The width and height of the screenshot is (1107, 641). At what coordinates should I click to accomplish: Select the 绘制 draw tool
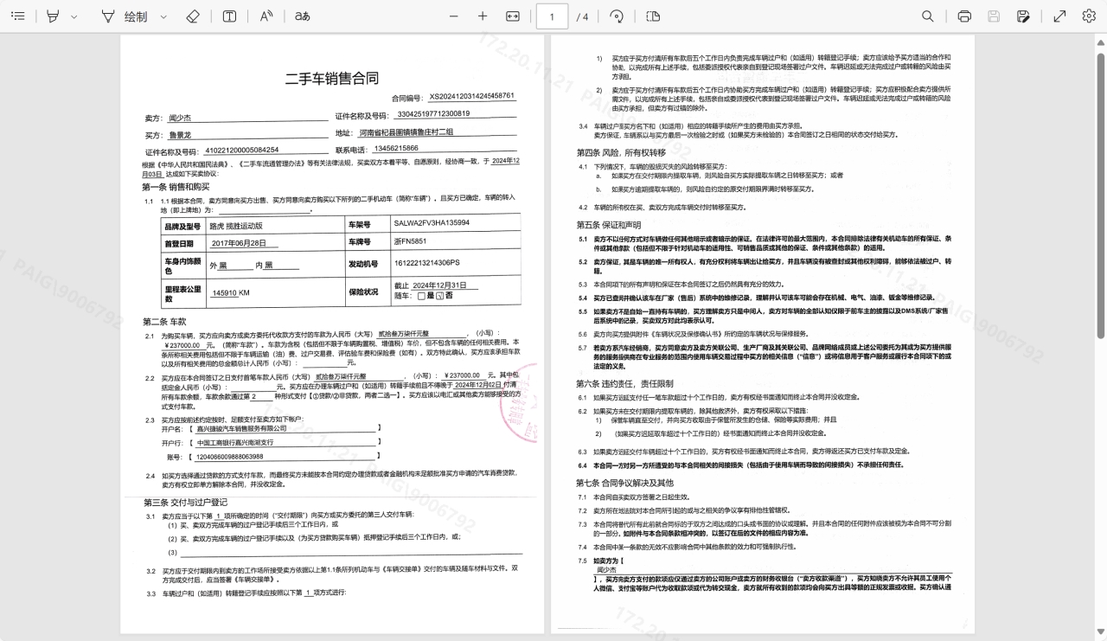point(125,16)
